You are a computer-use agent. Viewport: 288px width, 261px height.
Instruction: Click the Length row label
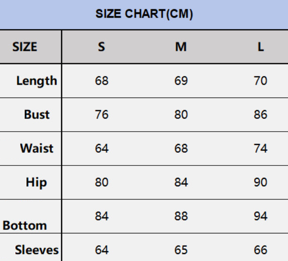click(37, 81)
